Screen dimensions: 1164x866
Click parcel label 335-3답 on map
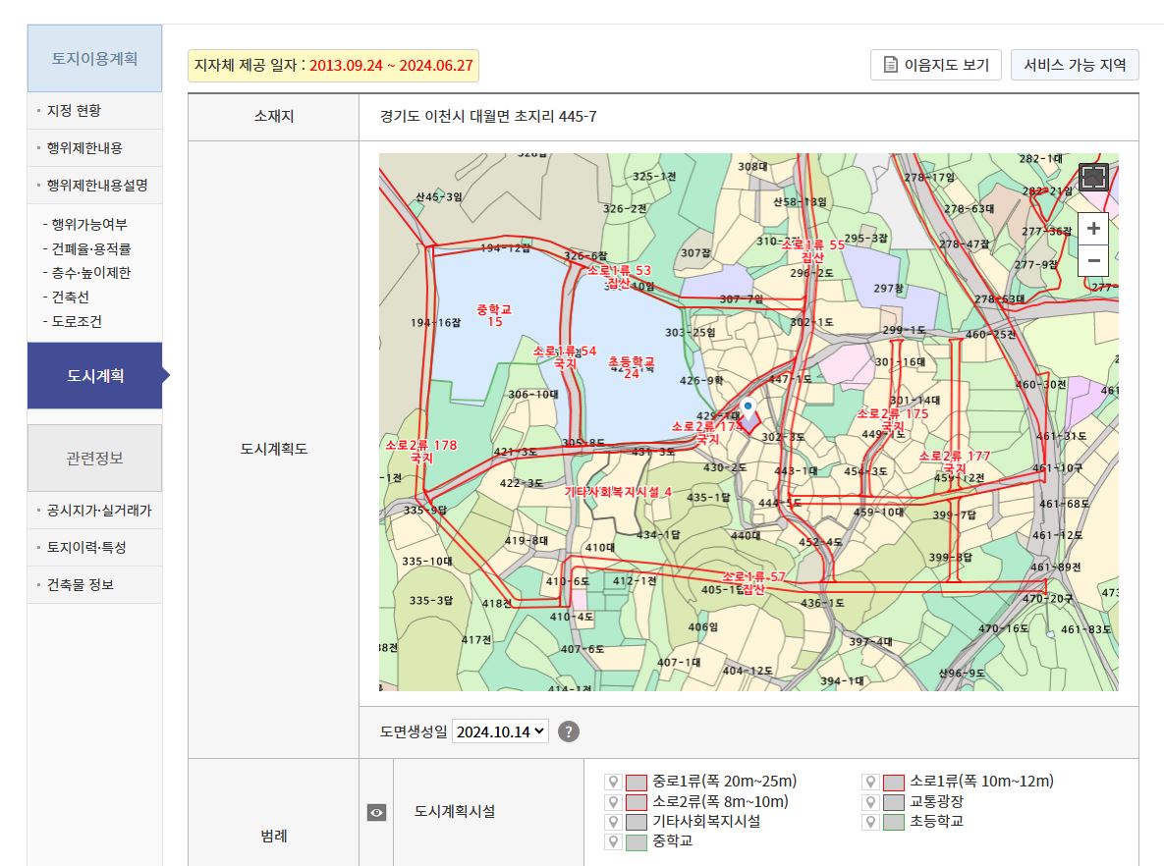[x=430, y=600]
